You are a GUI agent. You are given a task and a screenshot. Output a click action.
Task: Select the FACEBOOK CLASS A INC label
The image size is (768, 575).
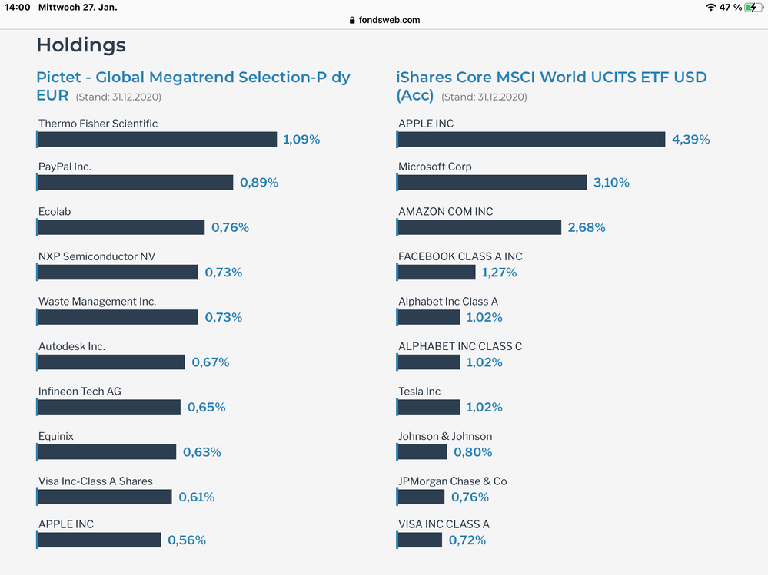(x=460, y=256)
